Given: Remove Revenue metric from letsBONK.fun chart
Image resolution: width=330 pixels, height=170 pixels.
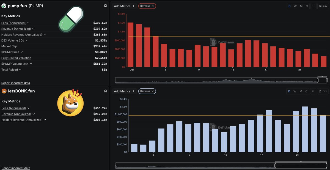Looking at the screenshot, I should (x=153, y=91).
